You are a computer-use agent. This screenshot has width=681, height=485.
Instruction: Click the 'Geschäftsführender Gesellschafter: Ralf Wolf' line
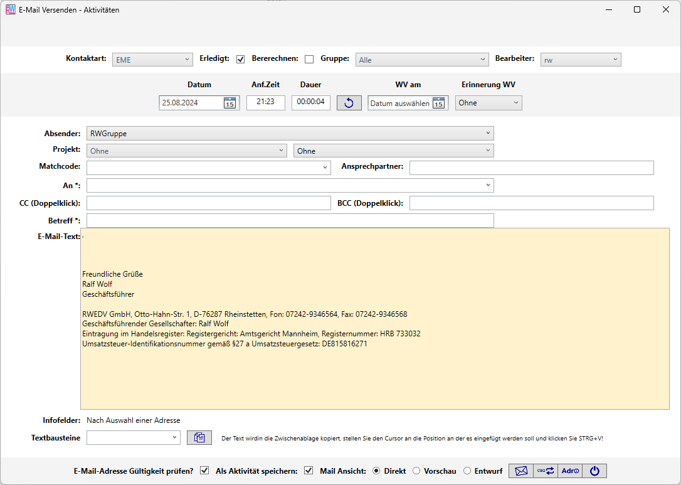point(156,324)
